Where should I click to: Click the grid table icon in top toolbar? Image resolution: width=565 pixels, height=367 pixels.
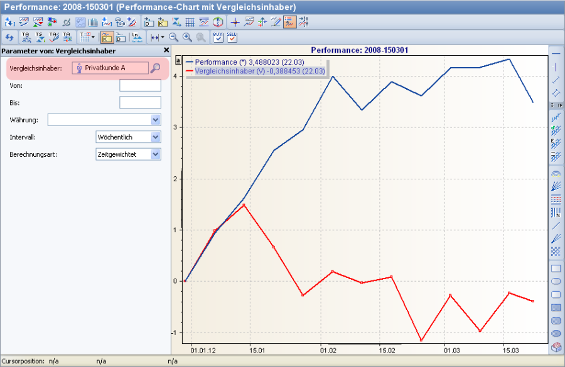[190, 22]
